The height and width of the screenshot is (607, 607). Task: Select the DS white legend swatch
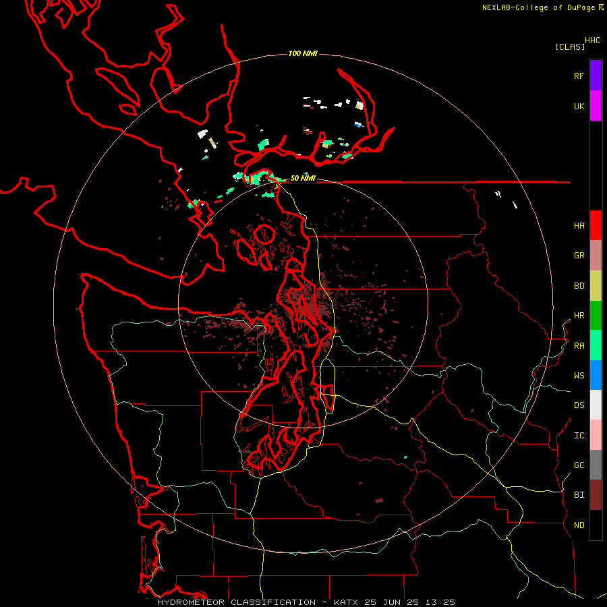596,405
